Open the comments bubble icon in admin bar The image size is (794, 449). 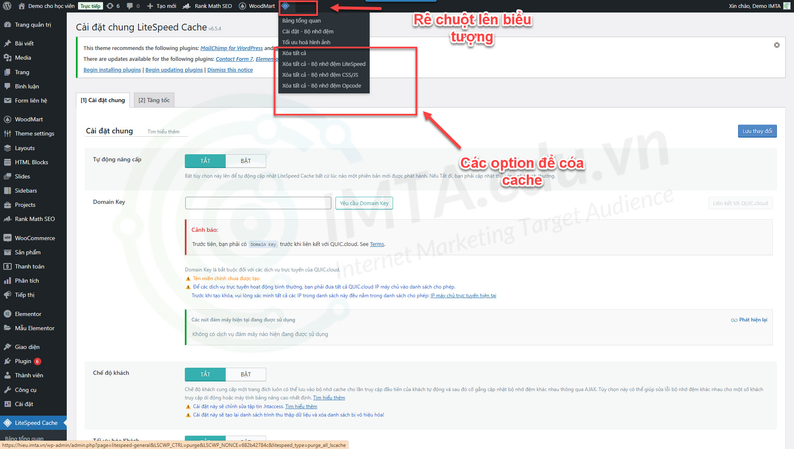[x=130, y=6]
